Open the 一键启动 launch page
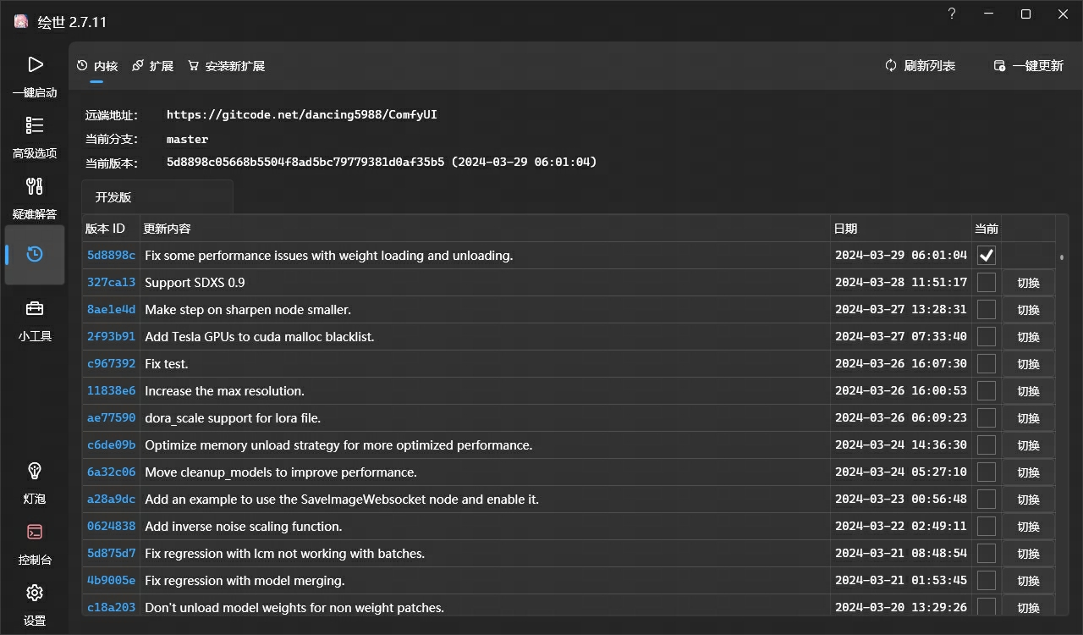Viewport: 1083px width, 635px height. (x=35, y=76)
